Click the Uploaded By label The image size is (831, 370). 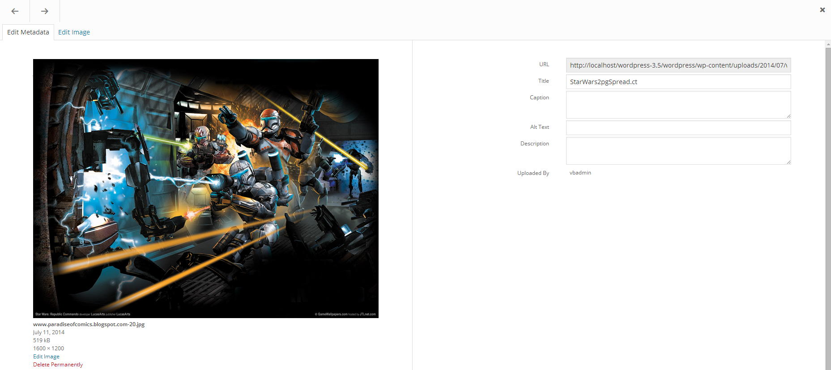tap(533, 173)
